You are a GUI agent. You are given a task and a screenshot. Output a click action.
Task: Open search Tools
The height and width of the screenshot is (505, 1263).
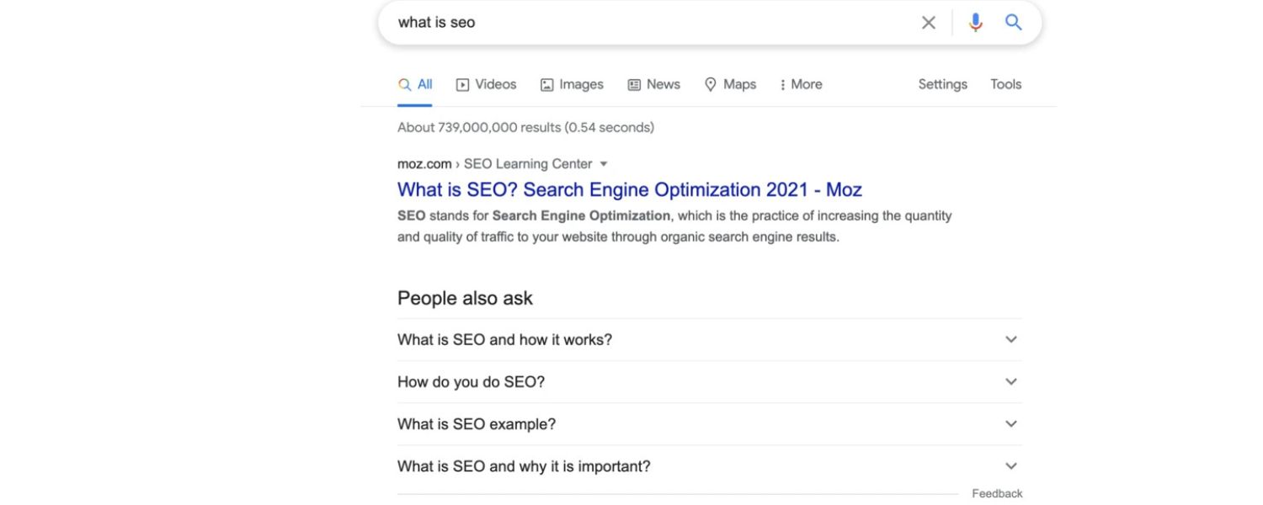1005,84
